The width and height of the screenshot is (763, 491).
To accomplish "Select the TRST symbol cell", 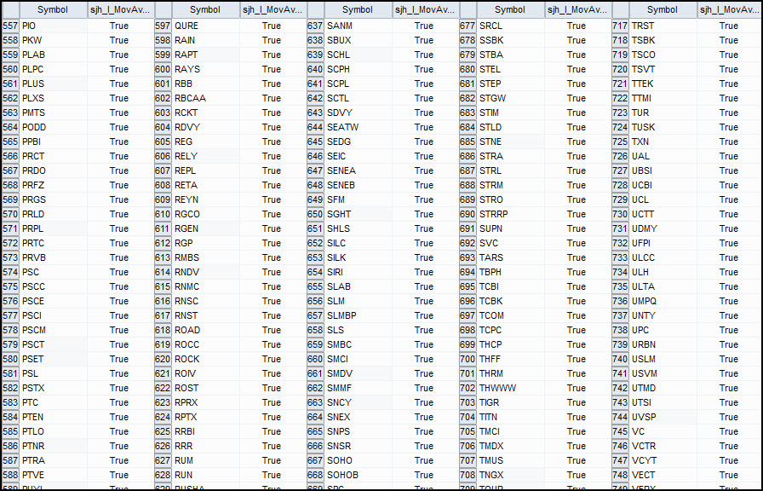I will (x=663, y=26).
